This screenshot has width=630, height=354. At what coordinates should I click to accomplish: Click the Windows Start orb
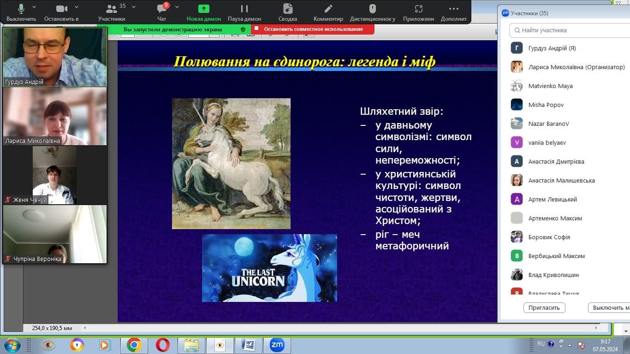[x=12, y=345]
